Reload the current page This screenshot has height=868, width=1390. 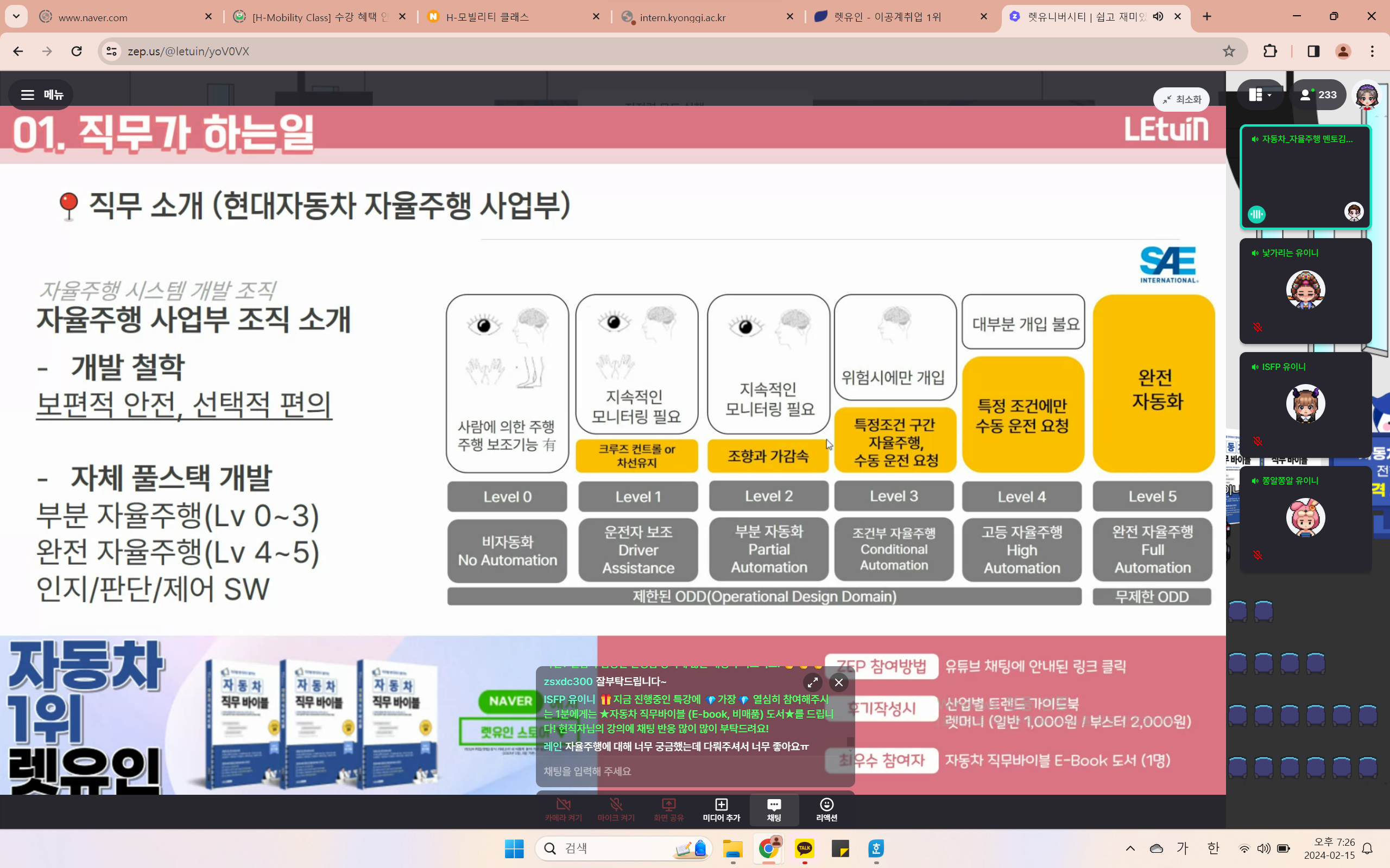tap(77, 51)
